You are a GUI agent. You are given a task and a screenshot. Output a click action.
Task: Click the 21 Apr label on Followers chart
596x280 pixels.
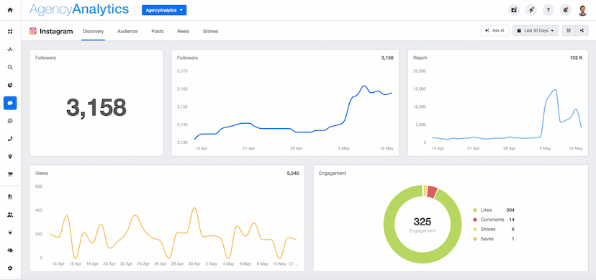(x=248, y=148)
